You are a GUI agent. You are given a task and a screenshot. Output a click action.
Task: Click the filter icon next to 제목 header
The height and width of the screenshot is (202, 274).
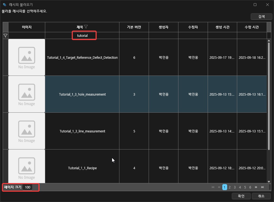tap(86, 27)
